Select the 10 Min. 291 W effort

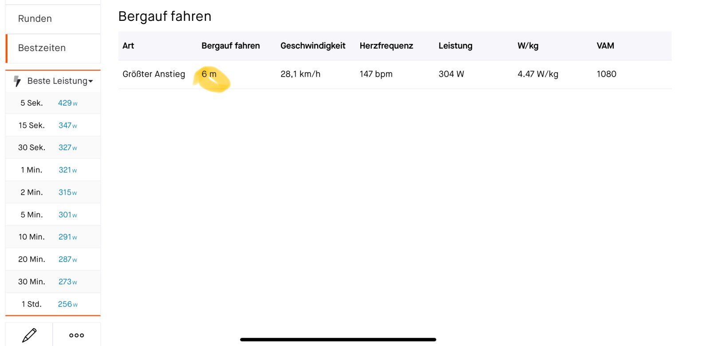click(53, 237)
